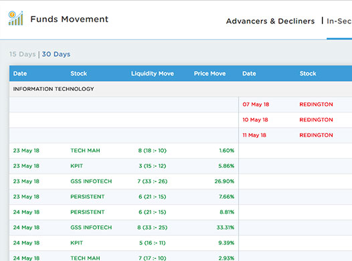Click the Funds Movement chart logo icon
Viewport: 352px width, 261px height.
[15, 18]
